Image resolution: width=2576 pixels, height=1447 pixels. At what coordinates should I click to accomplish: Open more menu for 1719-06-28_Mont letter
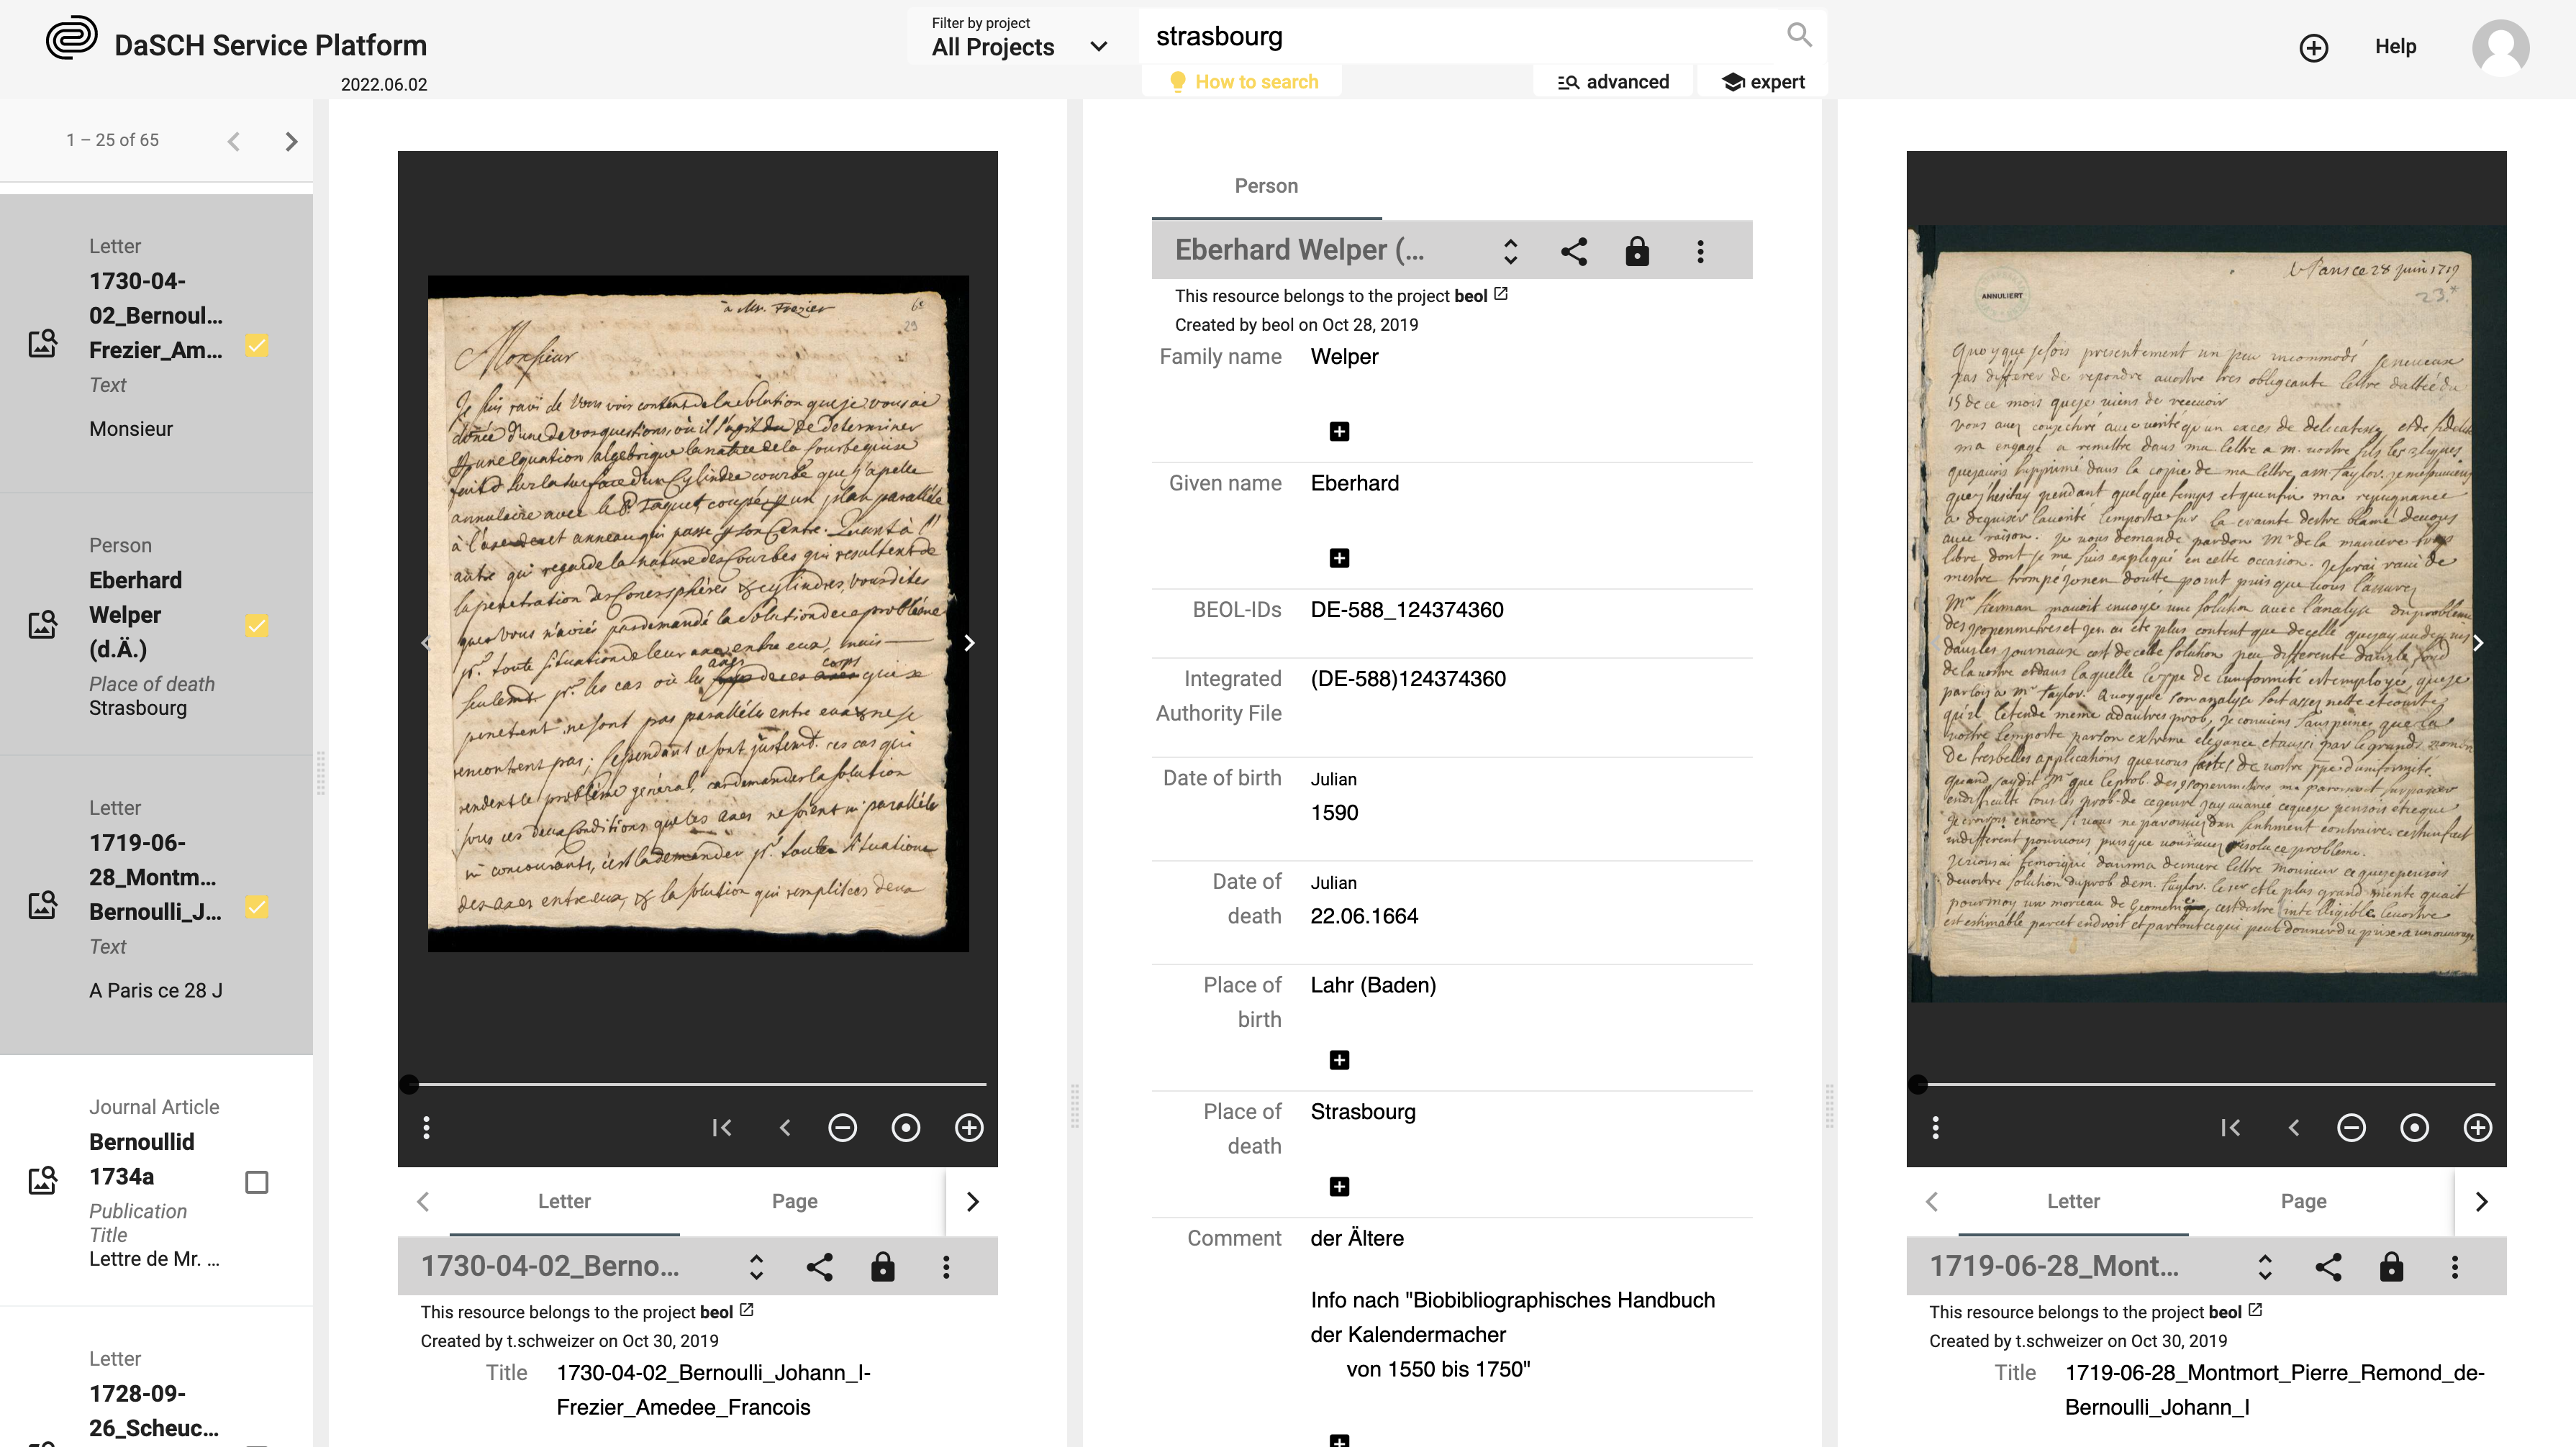[x=2454, y=1267]
